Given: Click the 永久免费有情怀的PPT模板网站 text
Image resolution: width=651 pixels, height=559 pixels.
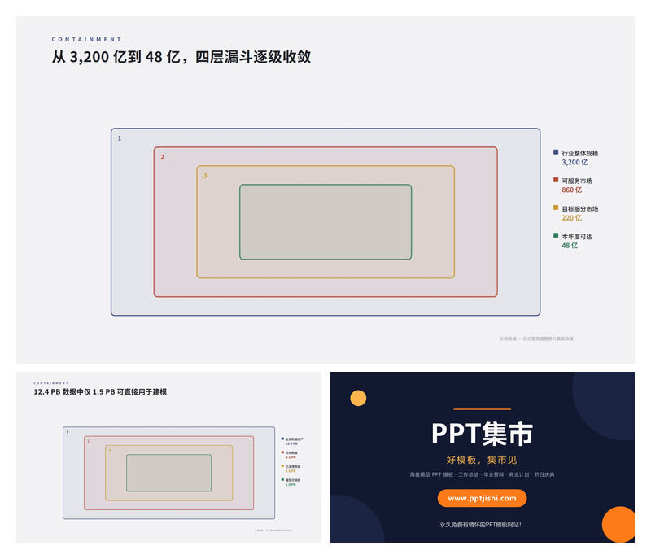Looking at the screenshot, I should tap(480, 525).
